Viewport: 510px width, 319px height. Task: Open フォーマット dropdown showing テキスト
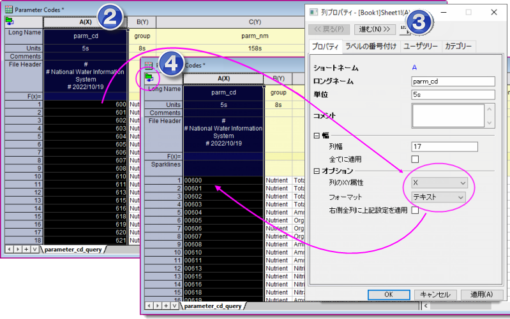coord(439,197)
